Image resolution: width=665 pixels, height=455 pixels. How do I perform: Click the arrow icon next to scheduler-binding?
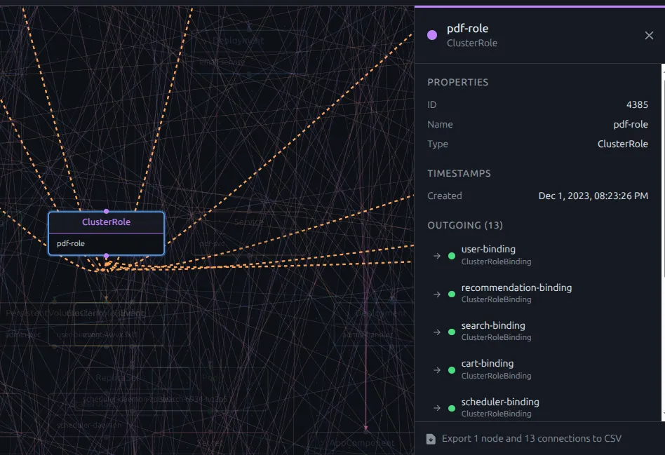click(x=437, y=408)
